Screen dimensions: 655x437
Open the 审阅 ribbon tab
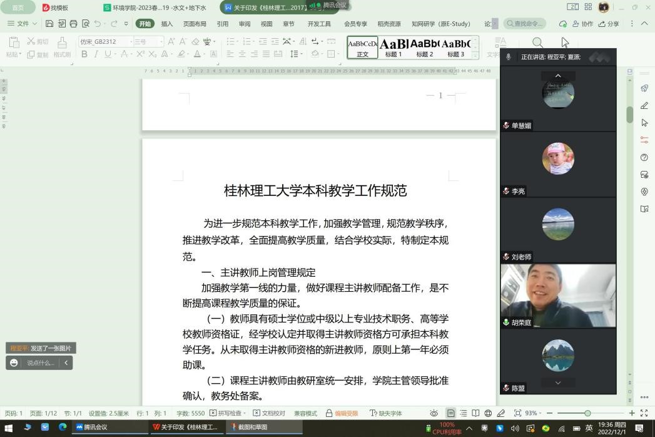[245, 24]
